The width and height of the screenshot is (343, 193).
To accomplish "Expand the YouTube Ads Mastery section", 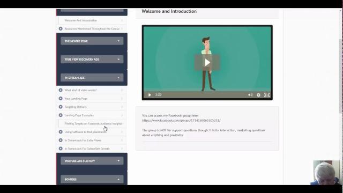I will (92, 161).
